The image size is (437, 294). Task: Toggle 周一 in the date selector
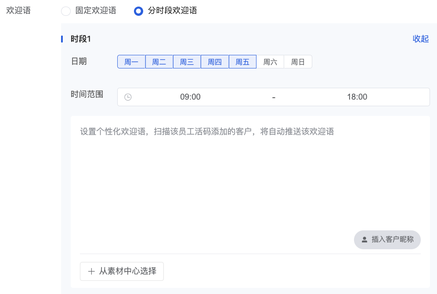pyautogui.click(x=131, y=62)
